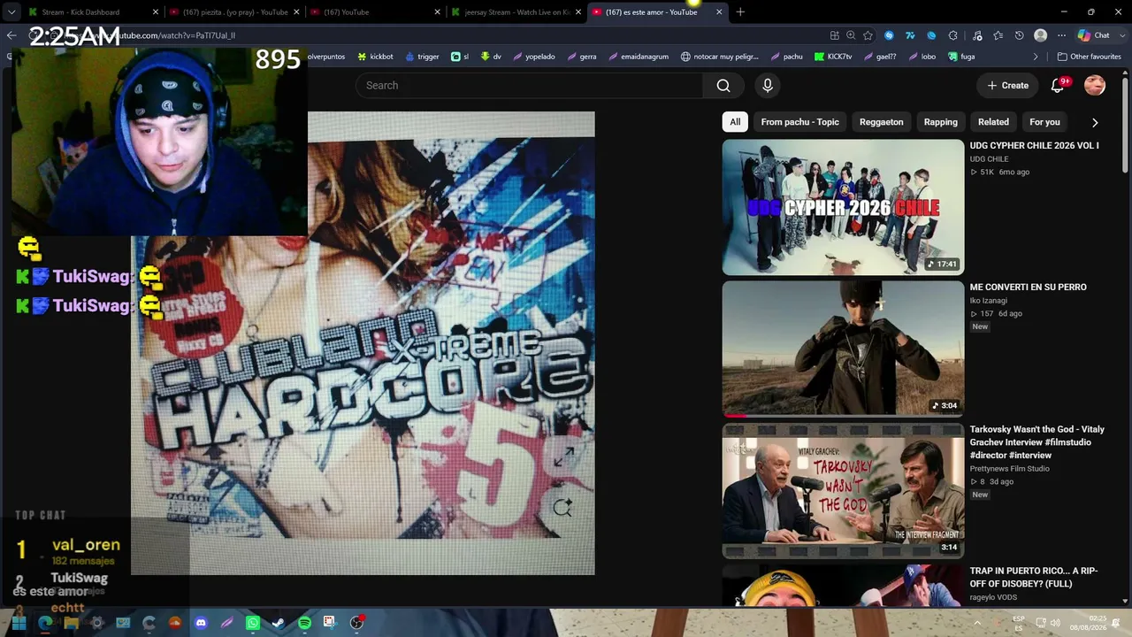The height and width of the screenshot is (637, 1132).
Task: Open the YouTube account avatar menu
Action: click(1095, 86)
